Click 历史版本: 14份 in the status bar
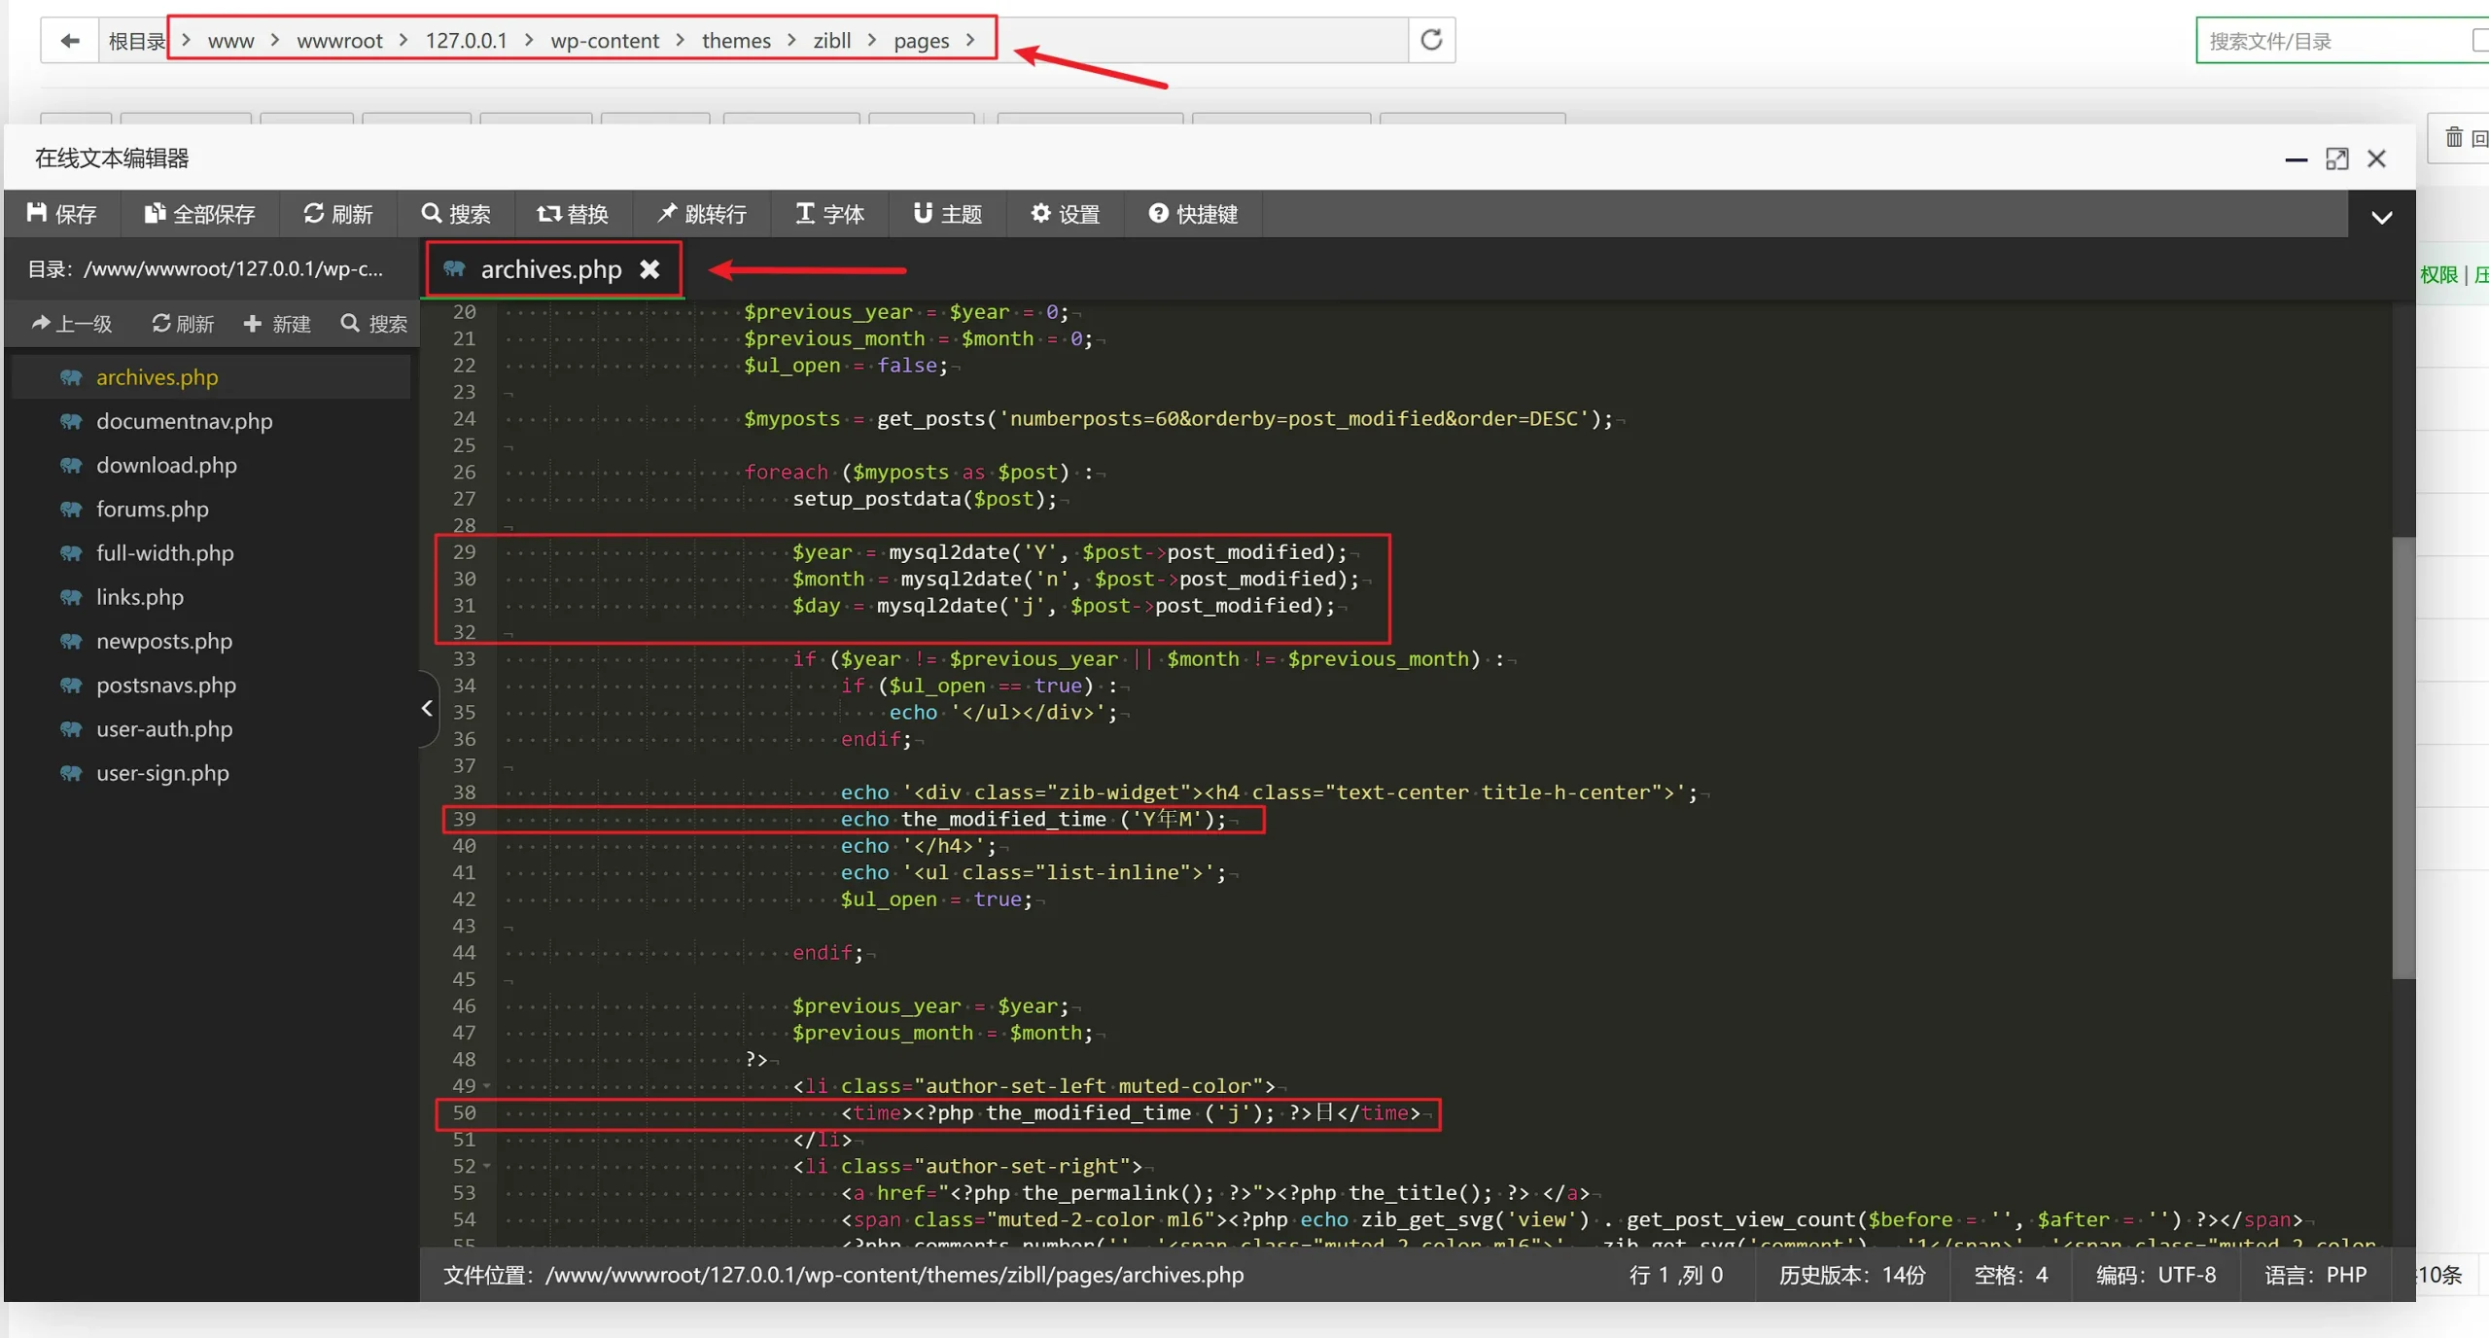Viewport: 2489px width, 1338px height. click(1852, 1275)
